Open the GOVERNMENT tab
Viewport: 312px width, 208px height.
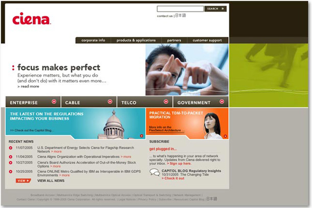click(201, 102)
